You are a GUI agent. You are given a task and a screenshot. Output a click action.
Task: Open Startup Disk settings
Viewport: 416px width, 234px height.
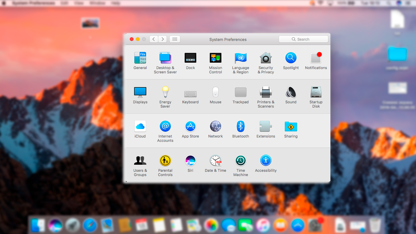(x=316, y=97)
